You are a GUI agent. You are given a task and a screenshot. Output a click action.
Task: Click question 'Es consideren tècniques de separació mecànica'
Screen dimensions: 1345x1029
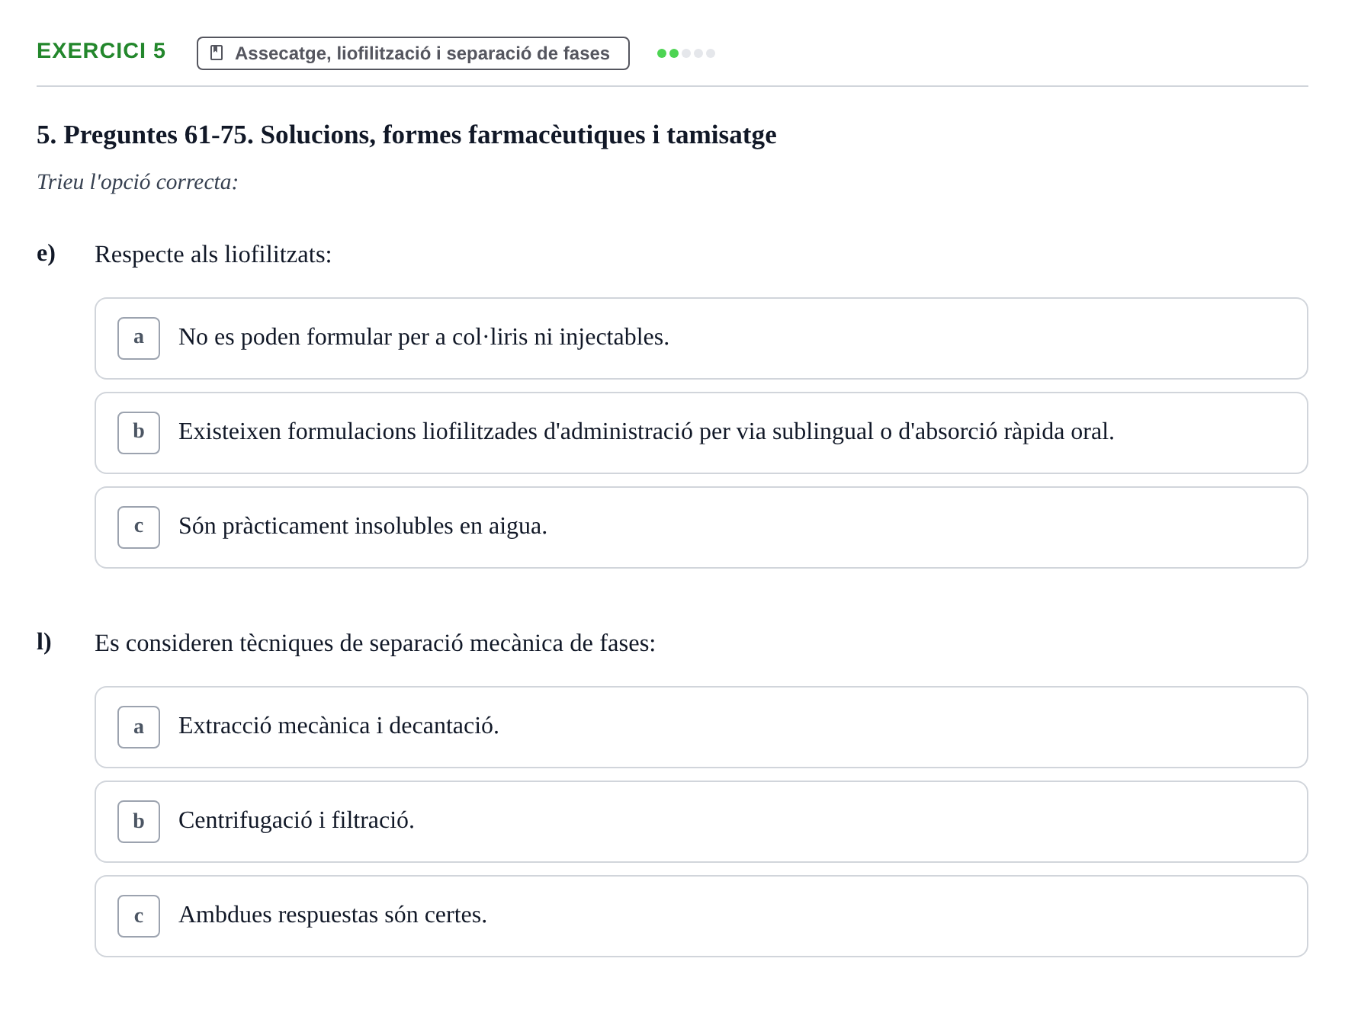374,643
